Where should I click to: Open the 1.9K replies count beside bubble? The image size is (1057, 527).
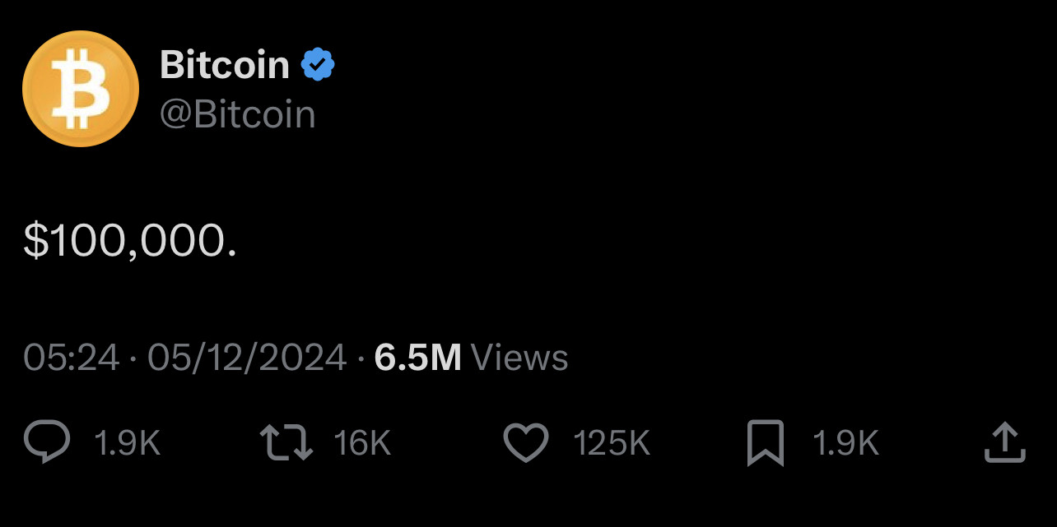click(127, 444)
